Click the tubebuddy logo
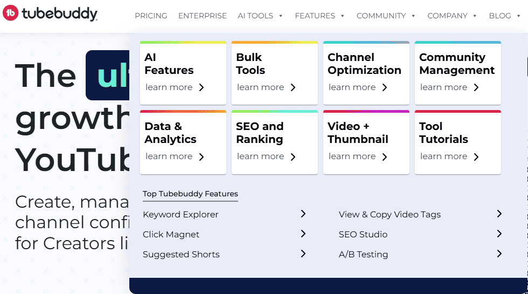 click(50, 13)
